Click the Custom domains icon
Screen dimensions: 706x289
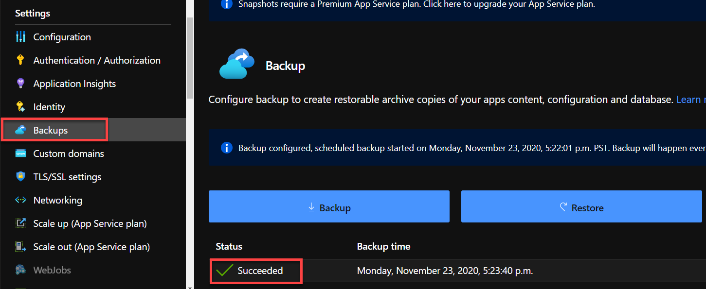click(x=20, y=153)
